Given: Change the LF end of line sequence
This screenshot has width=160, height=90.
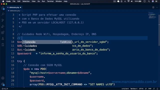Looking at the screenshot, I should [x=146, y=89].
